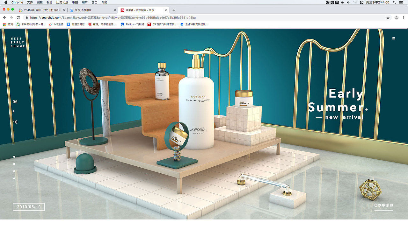Click the padlock icon in address bar

click(27, 18)
